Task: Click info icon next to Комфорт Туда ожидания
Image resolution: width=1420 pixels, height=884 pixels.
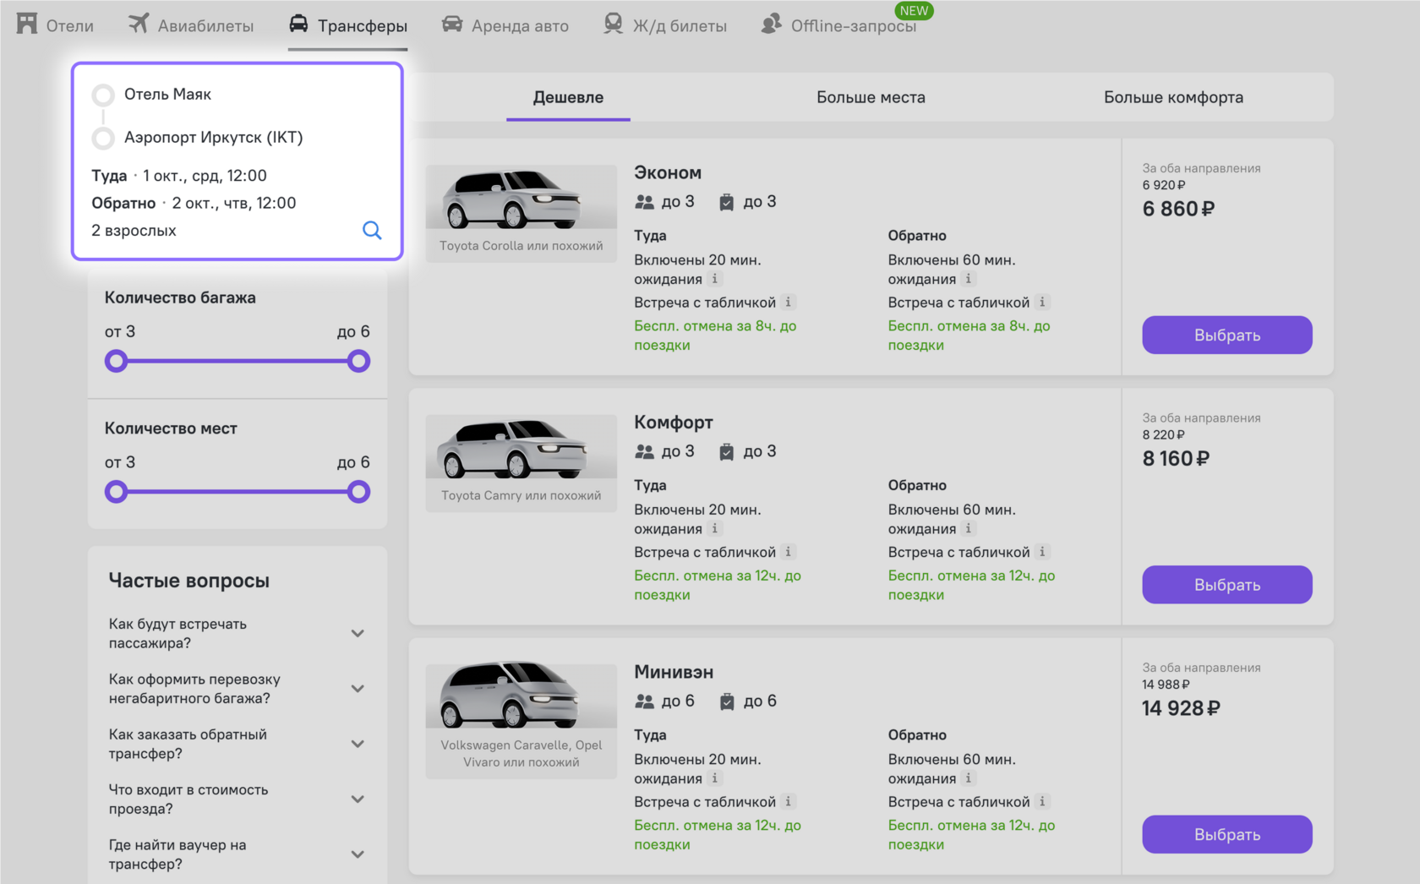Action: 715,528
